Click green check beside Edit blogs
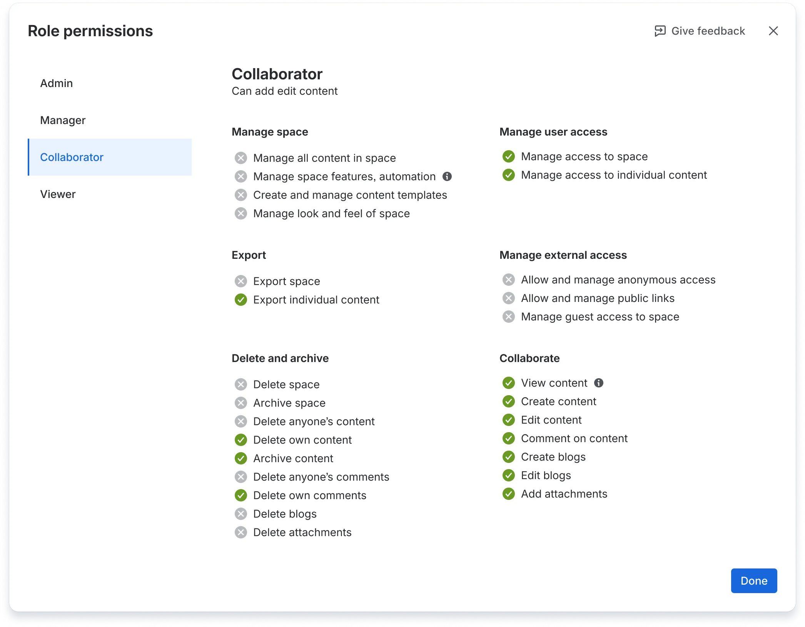The height and width of the screenshot is (627, 805). pos(509,475)
